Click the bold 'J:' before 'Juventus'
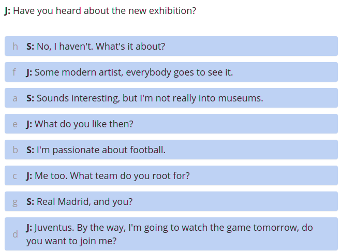The height and width of the screenshot is (252, 341). coord(29,228)
